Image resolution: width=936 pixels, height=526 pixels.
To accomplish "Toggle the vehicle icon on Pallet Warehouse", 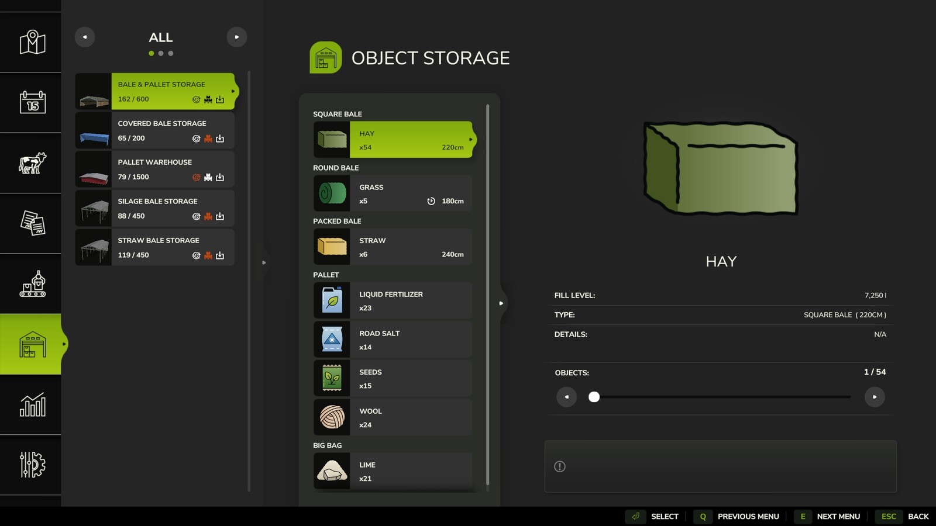I will [x=208, y=177].
